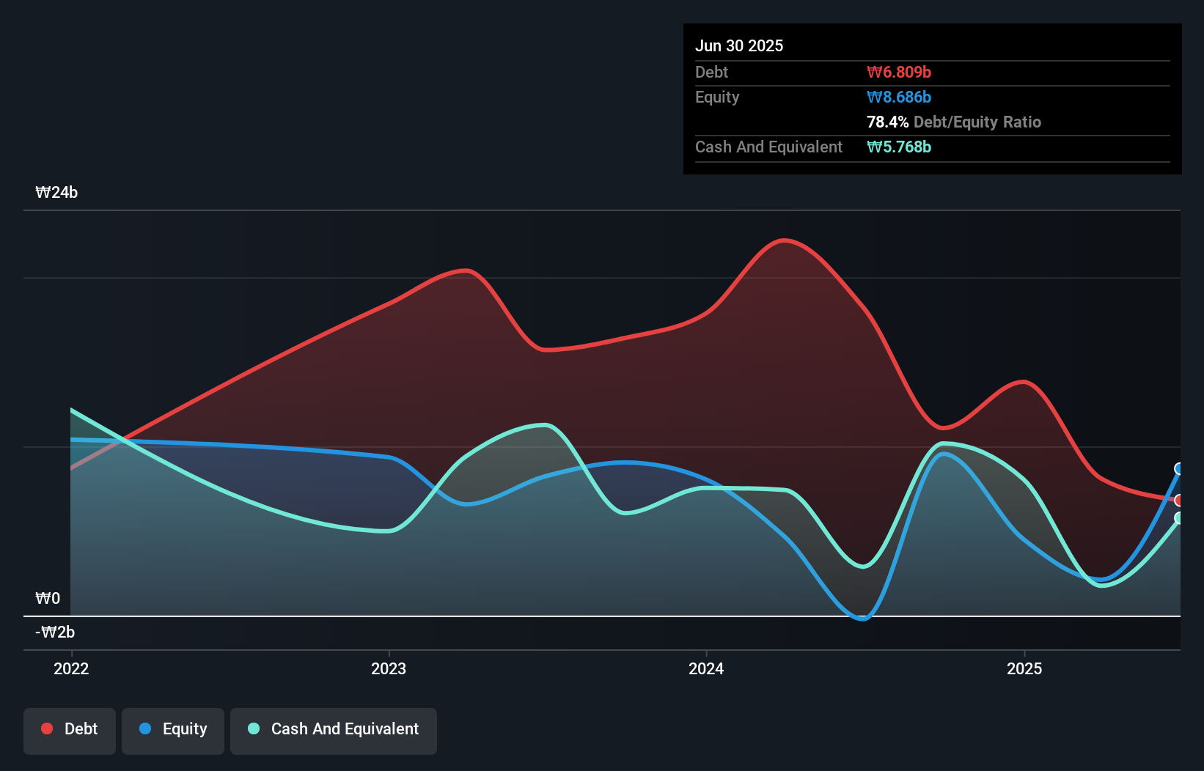This screenshot has width=1204, height=771.
Task: Expand details for the Debt/Equity Ratio row
Action: tap(953, 122)
